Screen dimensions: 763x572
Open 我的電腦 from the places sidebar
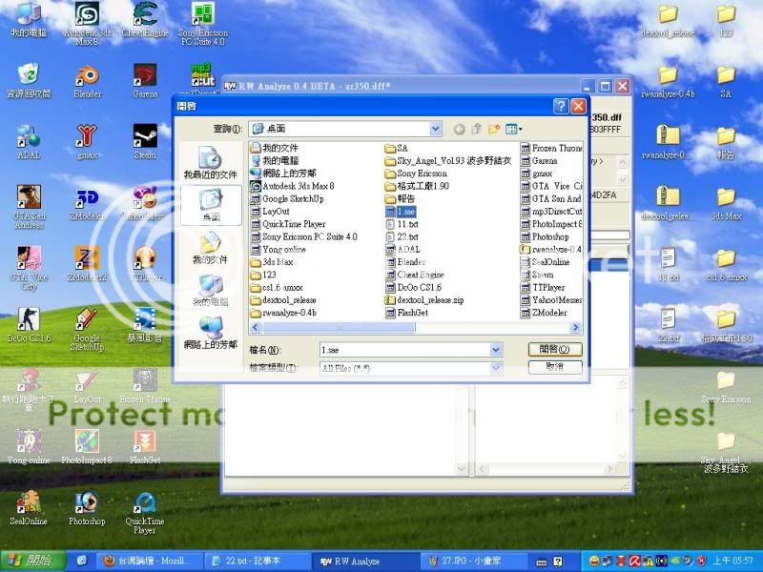(210, 291)
